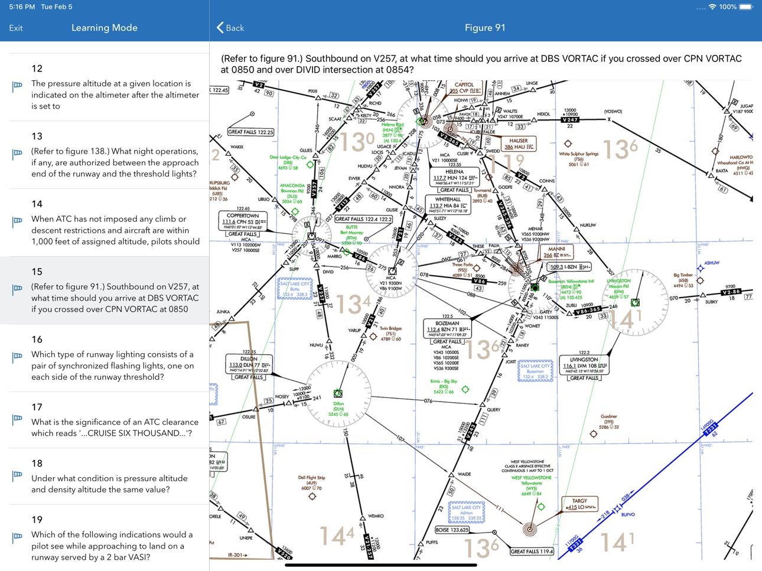Viewport: 762px width, 571px height.
Task: Tap the DILLON 113.0 DLN VORTAC box
Action: point(249,364)
